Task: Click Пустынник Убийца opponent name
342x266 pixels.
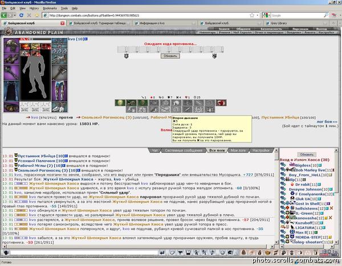Action: pyautogui.click(x=280, y=117)
